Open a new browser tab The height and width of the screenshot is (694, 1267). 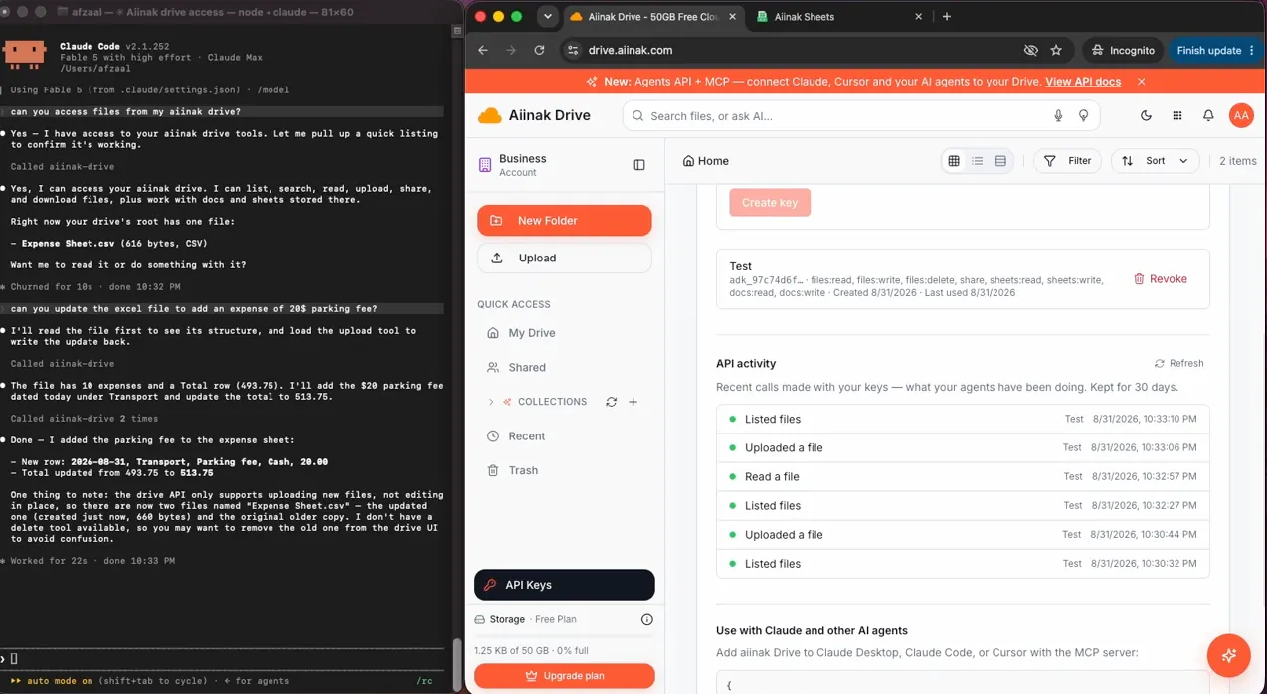click(946, 17)
